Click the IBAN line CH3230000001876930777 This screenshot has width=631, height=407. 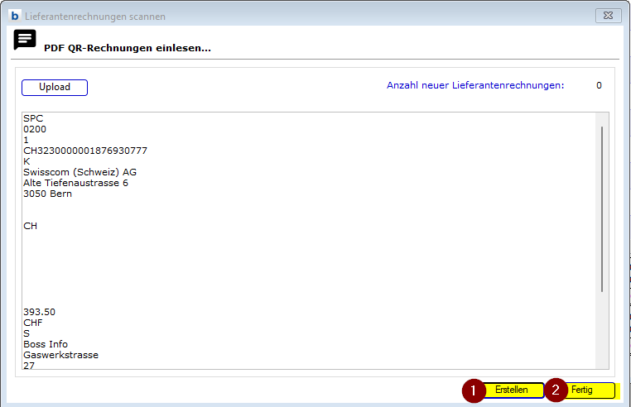point(85,151)
